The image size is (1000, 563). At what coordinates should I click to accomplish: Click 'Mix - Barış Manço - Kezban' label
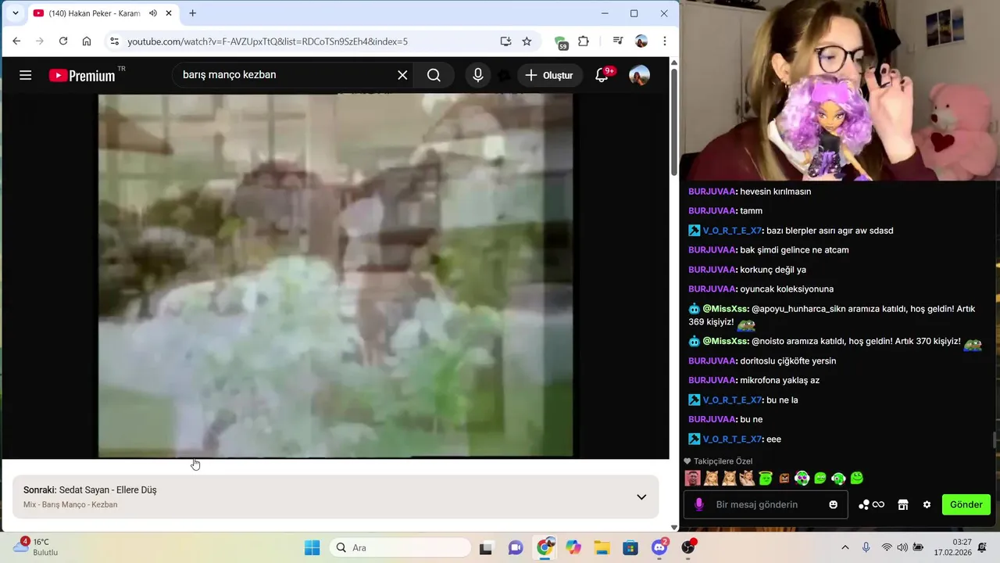[70, 505]
